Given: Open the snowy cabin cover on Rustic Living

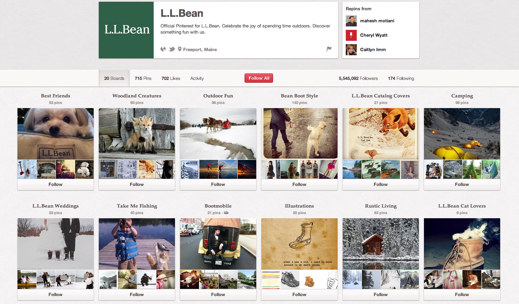Looking at the screenshot, I should pyautogui.click(x=381, y=244).
